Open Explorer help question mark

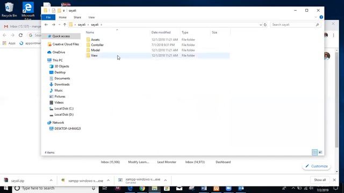321,17
